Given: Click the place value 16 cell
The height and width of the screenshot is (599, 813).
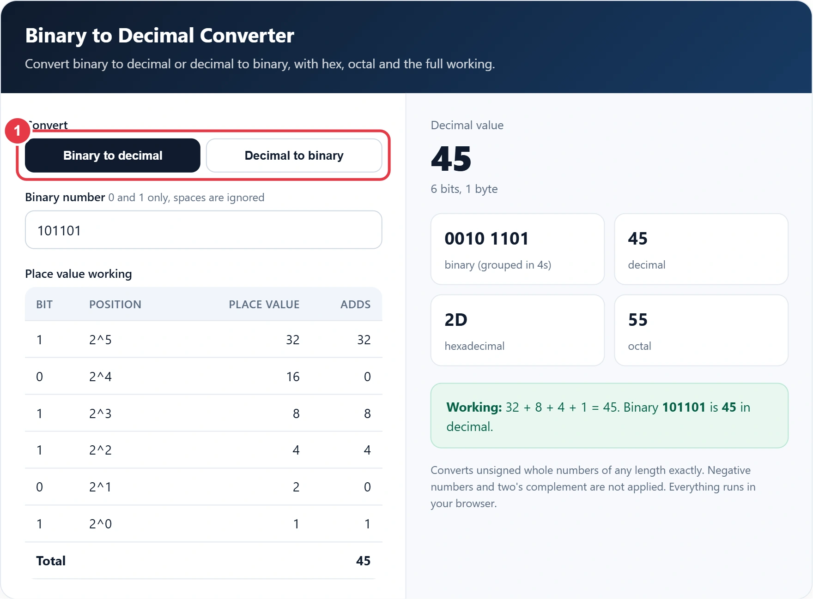Looking at the screenshot, I should 293,377.
